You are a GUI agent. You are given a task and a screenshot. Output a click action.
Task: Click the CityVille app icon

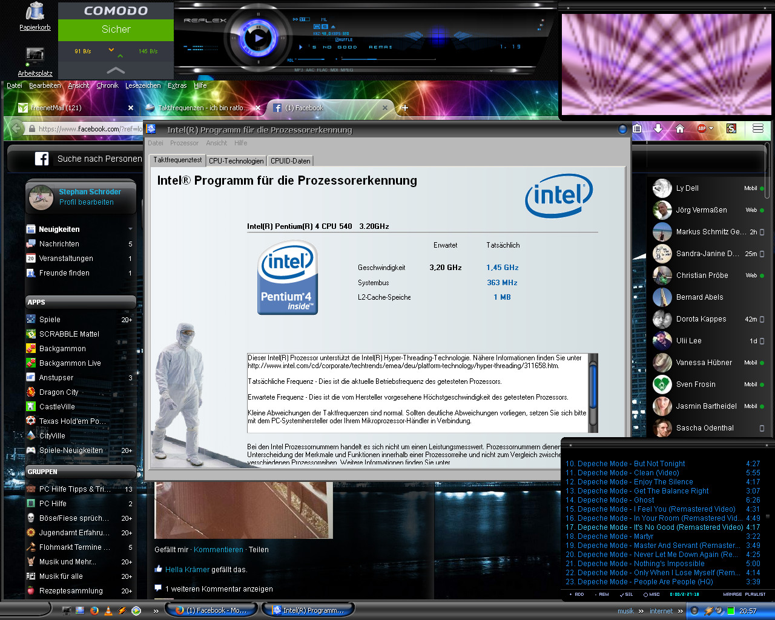[x=31, y=436]
